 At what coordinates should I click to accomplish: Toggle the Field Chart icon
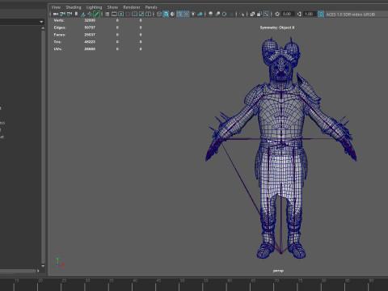pyautogui.click(x=134, y=14)
